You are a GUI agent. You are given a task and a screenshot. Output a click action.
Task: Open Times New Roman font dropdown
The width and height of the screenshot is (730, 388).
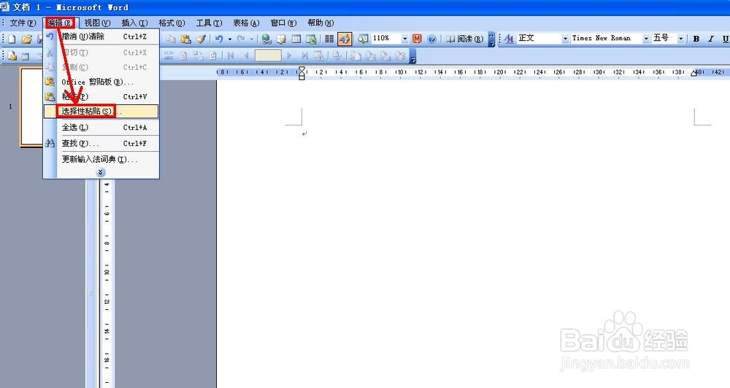tap(646, 39)
